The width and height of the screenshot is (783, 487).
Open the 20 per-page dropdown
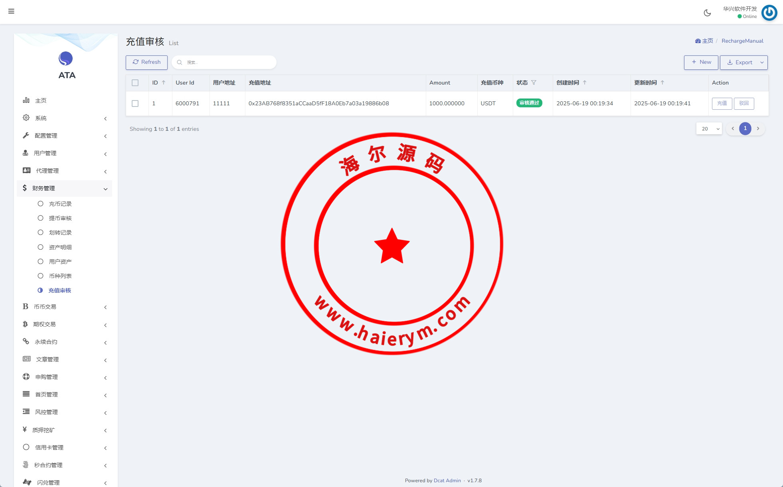[x=709, y=128]
